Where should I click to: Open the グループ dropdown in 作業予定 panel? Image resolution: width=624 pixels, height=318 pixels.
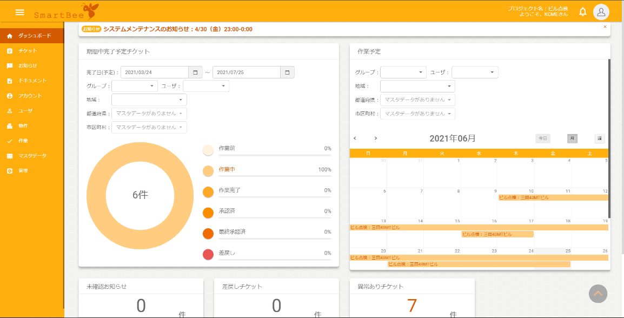pyautogui.click(x=404, y=72)
